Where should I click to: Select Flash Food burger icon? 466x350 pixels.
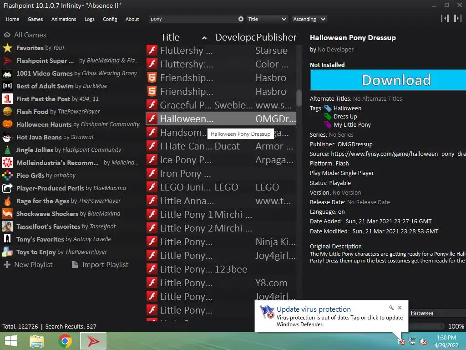(7, 112)
